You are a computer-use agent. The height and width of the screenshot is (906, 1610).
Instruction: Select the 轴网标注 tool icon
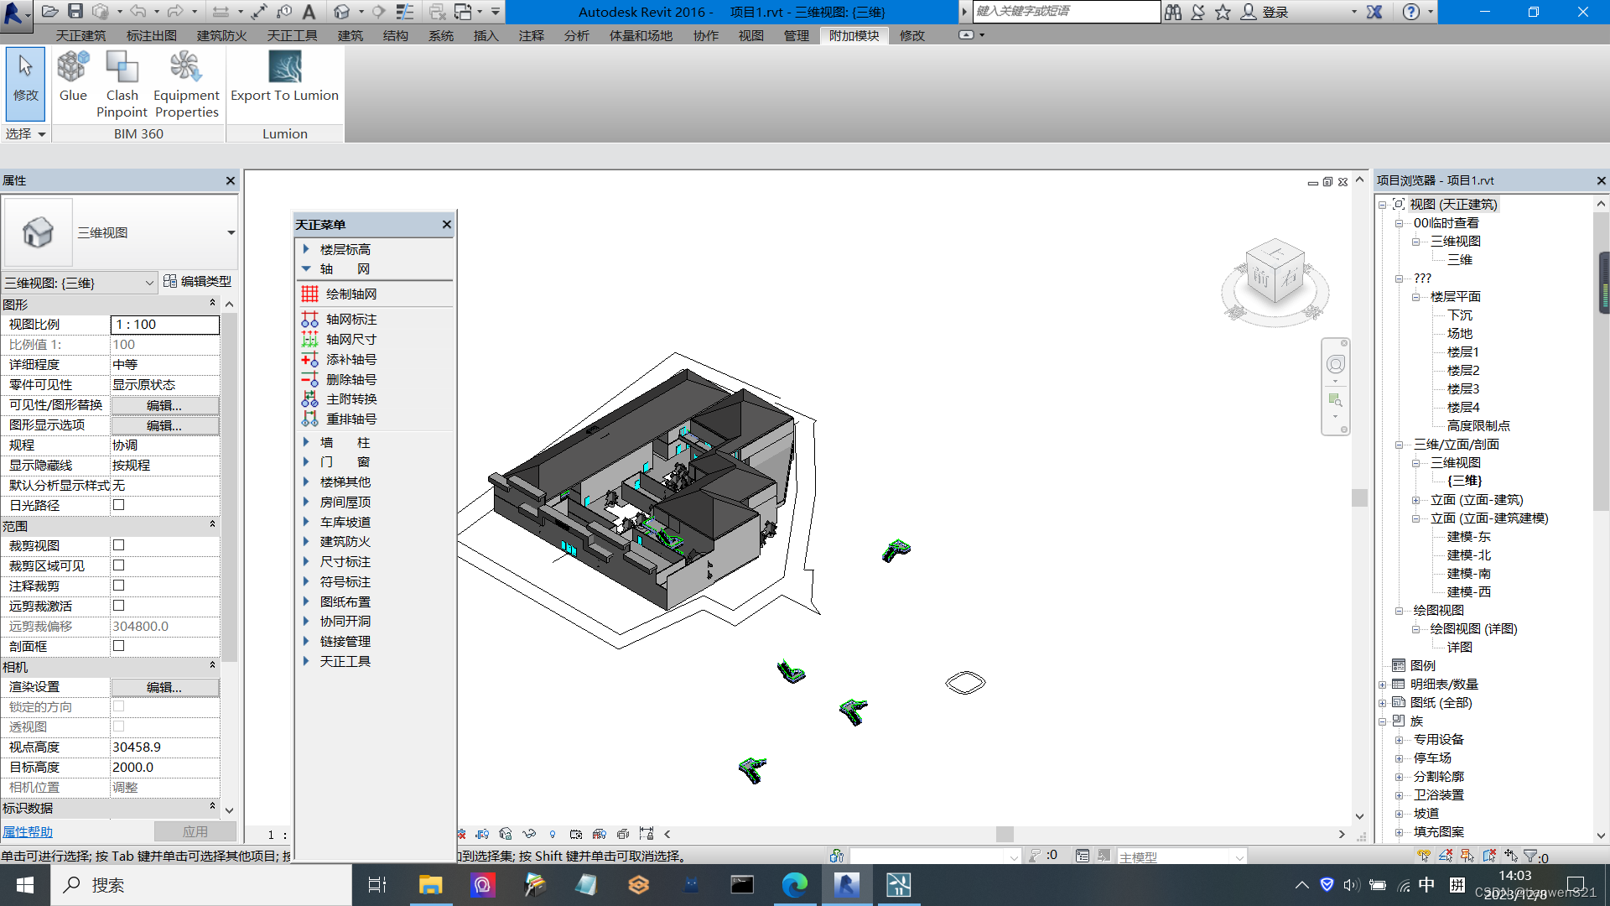coord(310,320)
